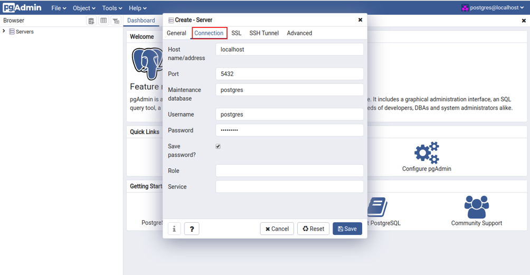Open the File menu

point(59,8)
